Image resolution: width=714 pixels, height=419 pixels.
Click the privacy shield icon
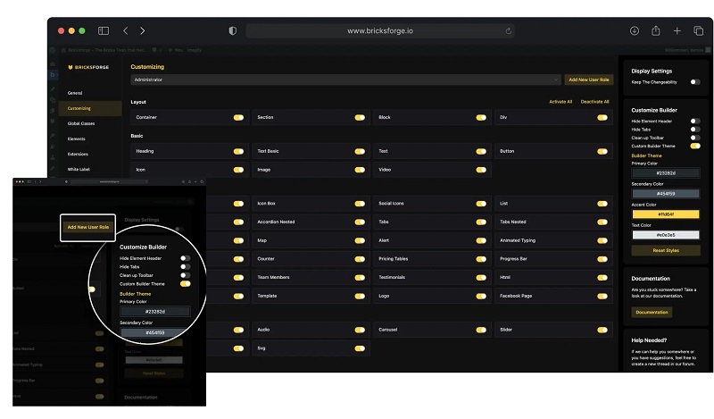[233, 30]
